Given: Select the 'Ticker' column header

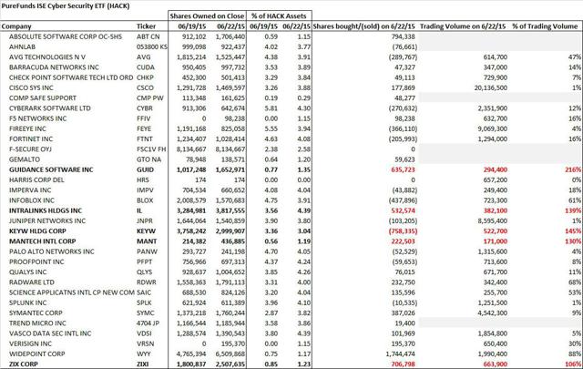Looking at the screenshot, I should tap(146, 26).
